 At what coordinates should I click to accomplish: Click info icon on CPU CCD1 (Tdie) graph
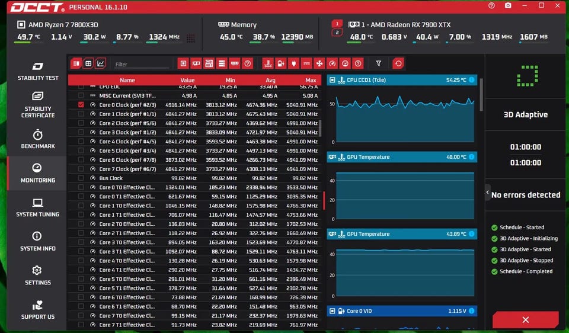(471, 80)
